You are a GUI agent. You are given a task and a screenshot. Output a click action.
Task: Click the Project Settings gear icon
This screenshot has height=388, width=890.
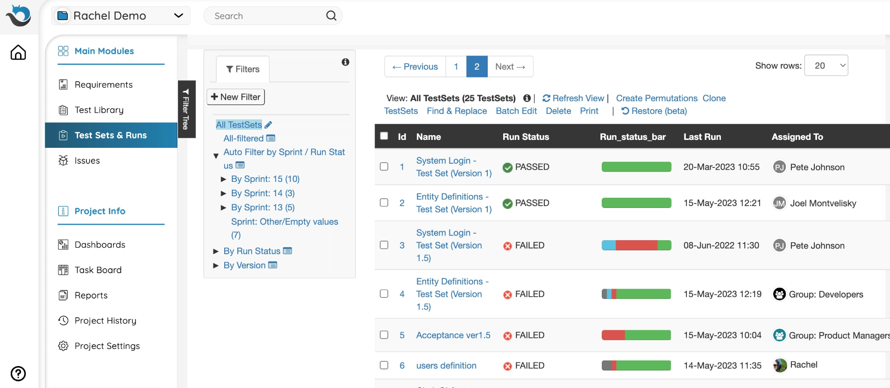[63, 346]
